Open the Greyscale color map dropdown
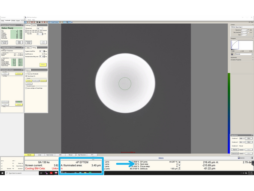Viewport: 254px width, 191px height. pos(244,54)
